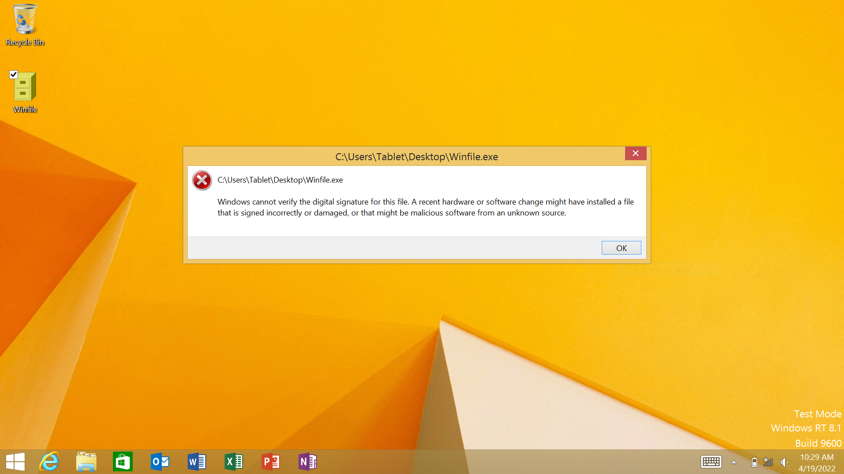This screenshot has height=474, width=844.
Task: Open the Windows Start button
Action: [15, 462]
